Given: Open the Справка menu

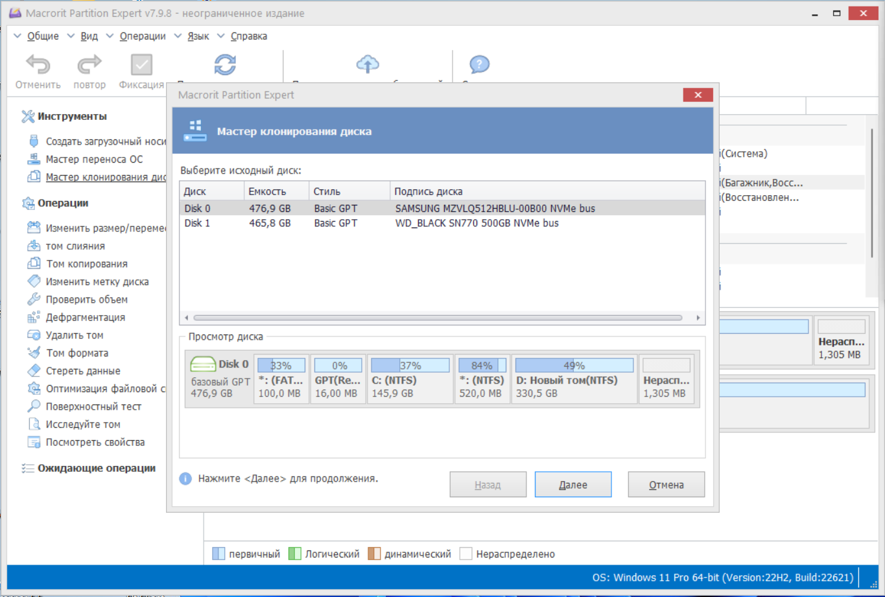Looking at the screenshot, I should point(249,36).
